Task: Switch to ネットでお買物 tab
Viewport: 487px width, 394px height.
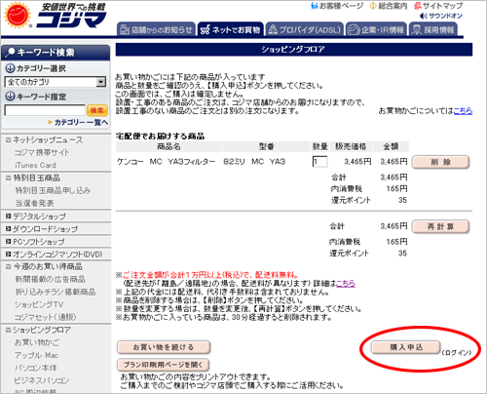Action: (x=230, y=29)
